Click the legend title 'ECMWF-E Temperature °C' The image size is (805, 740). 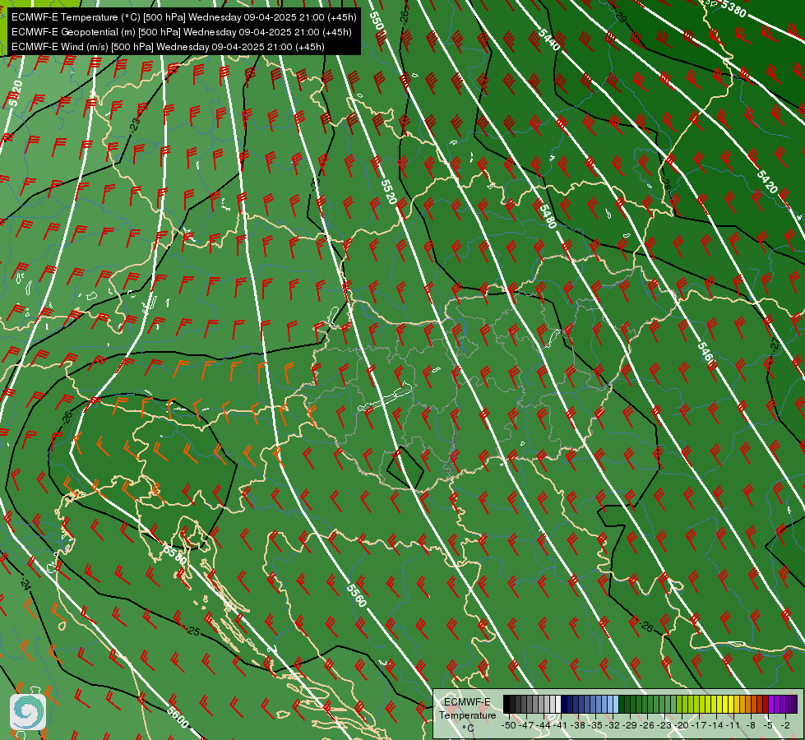[x=468, y=715]
